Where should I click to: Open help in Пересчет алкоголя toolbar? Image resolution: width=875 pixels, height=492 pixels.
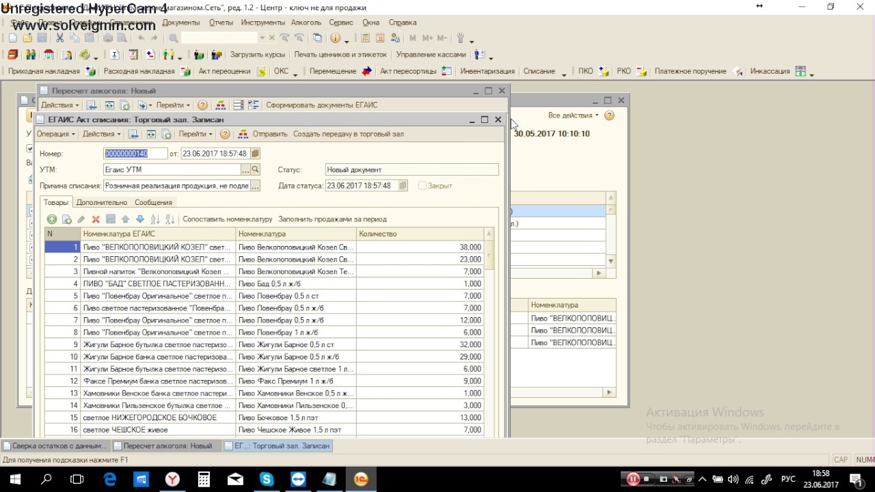pyautogui.click(x=202, y=105)
